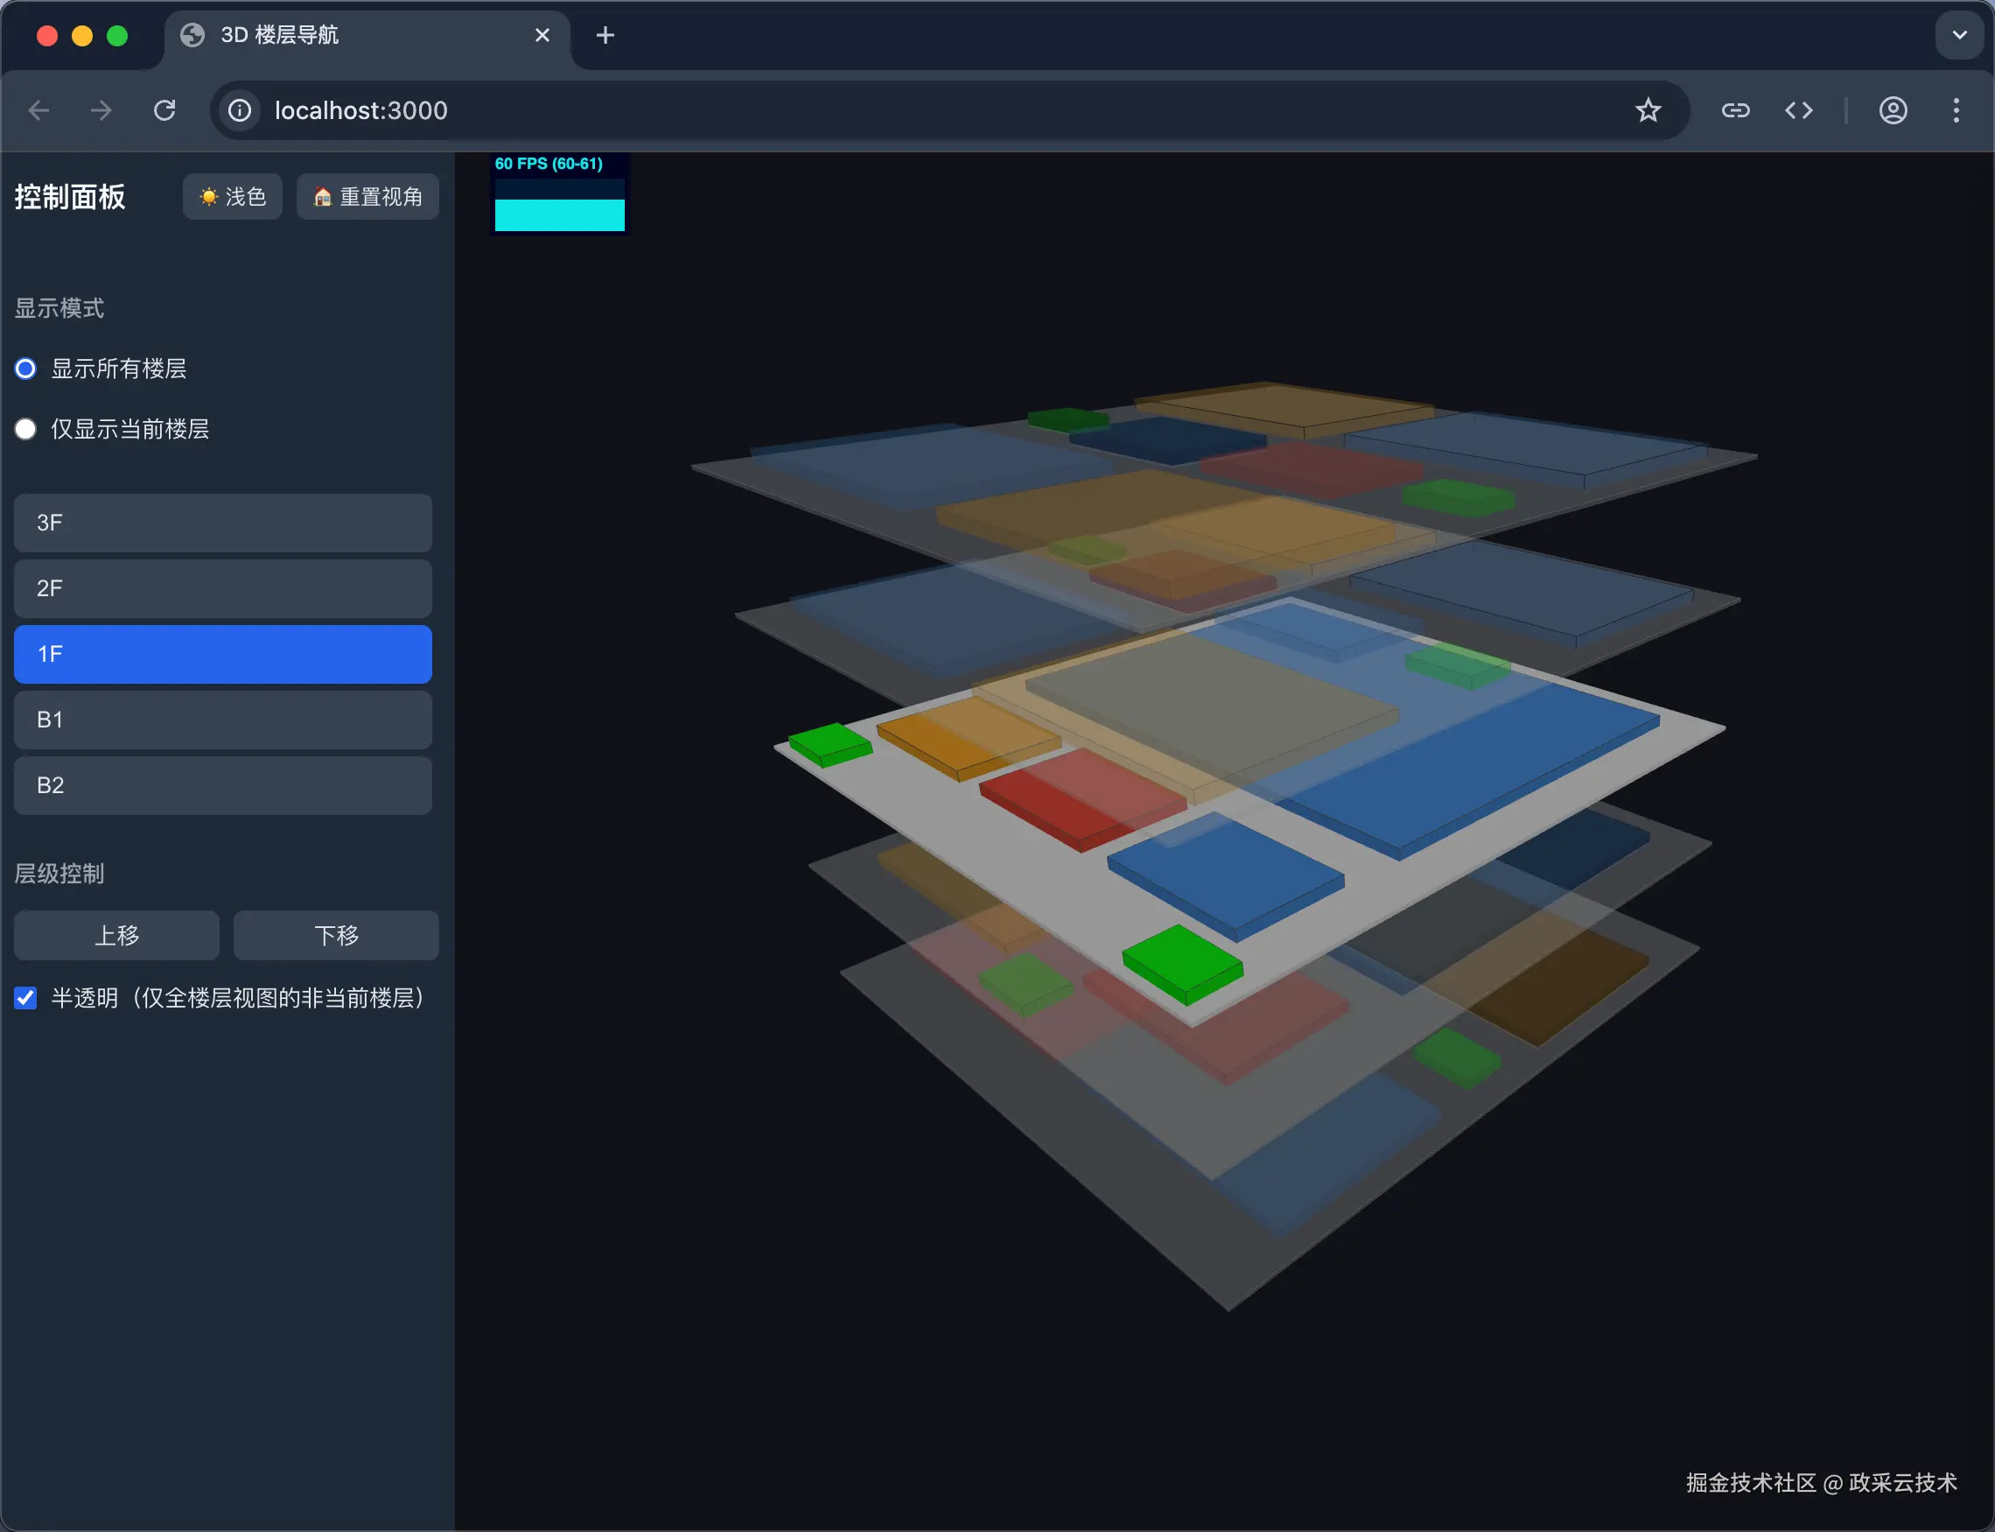The width and height of the screenshot is (1995, 1532).
Task: Select the B1 floor item
Action: click(x=222, y=720)
